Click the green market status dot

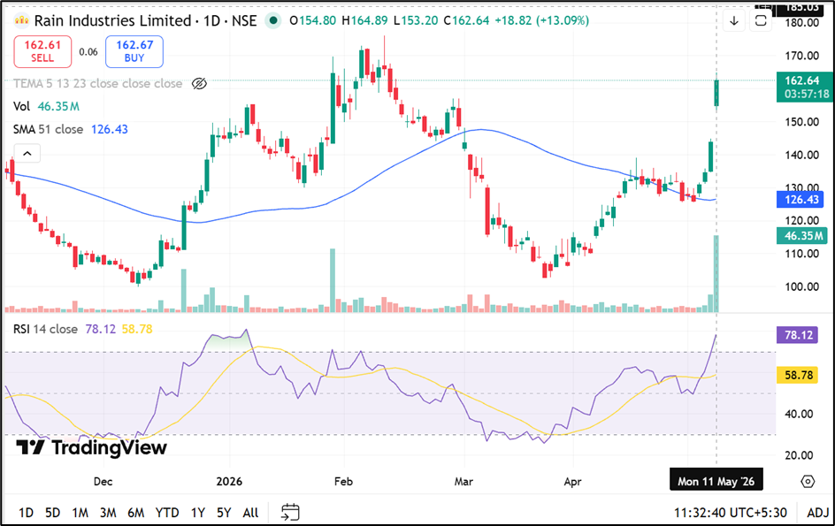(x=273, y=20)
